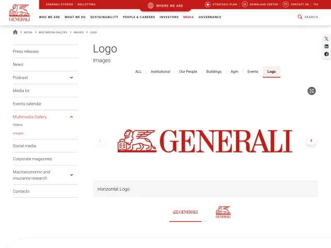Image resolution: width=331 pixels, height=248 pixels.
Task: Expand Macroeconomic and insurance research section
Action: coord(71,175)
